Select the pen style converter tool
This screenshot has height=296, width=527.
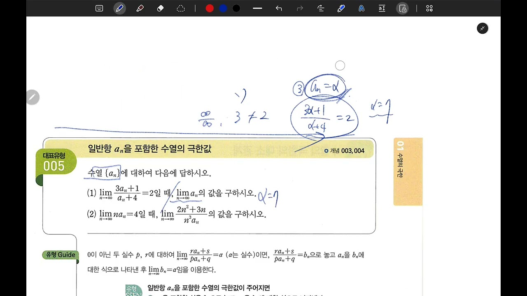coord(341,8)
